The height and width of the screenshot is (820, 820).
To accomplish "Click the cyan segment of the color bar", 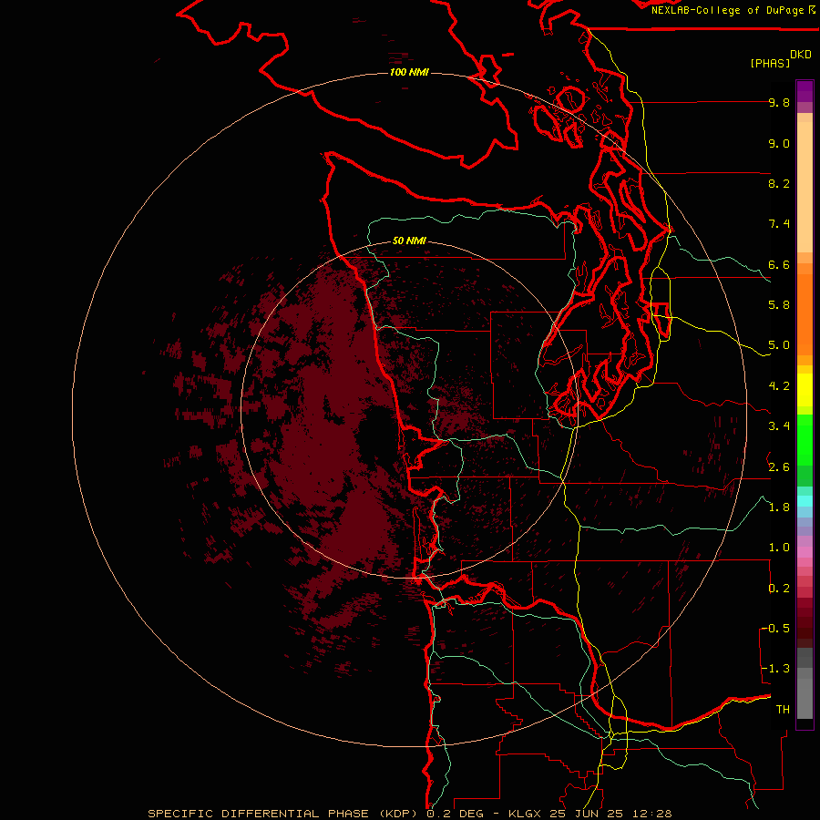I will pyautogui.click(x=805, y=501).
